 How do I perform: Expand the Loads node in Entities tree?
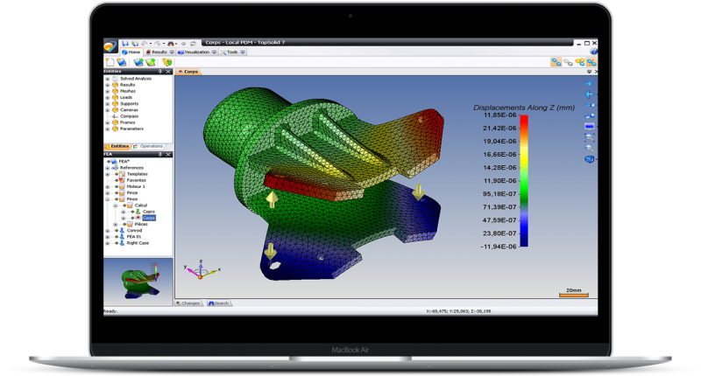(x=107, y=97)
